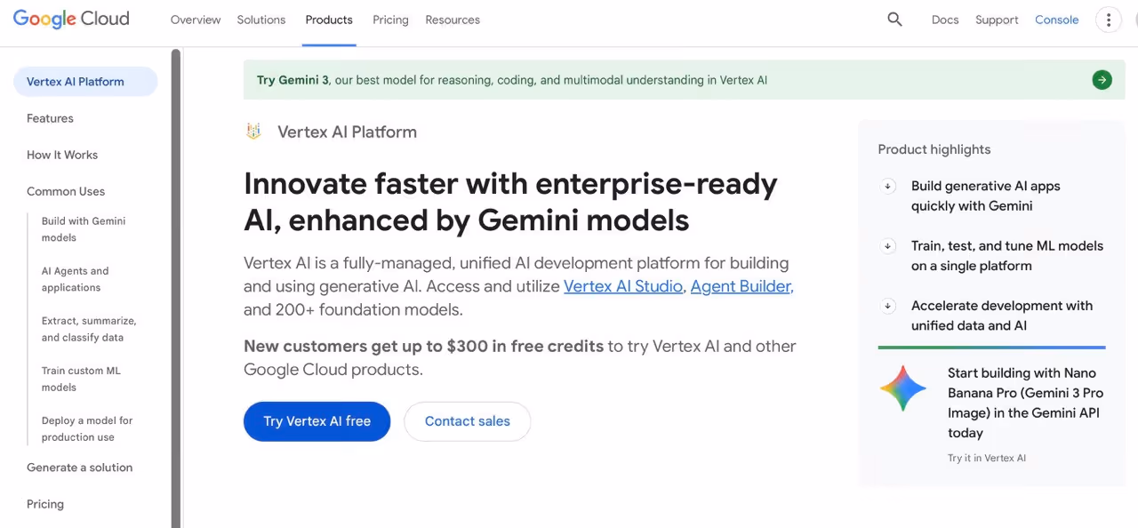Switch to the Solutions menu
Screen dimensions: 1138x528
pos(260,19)
